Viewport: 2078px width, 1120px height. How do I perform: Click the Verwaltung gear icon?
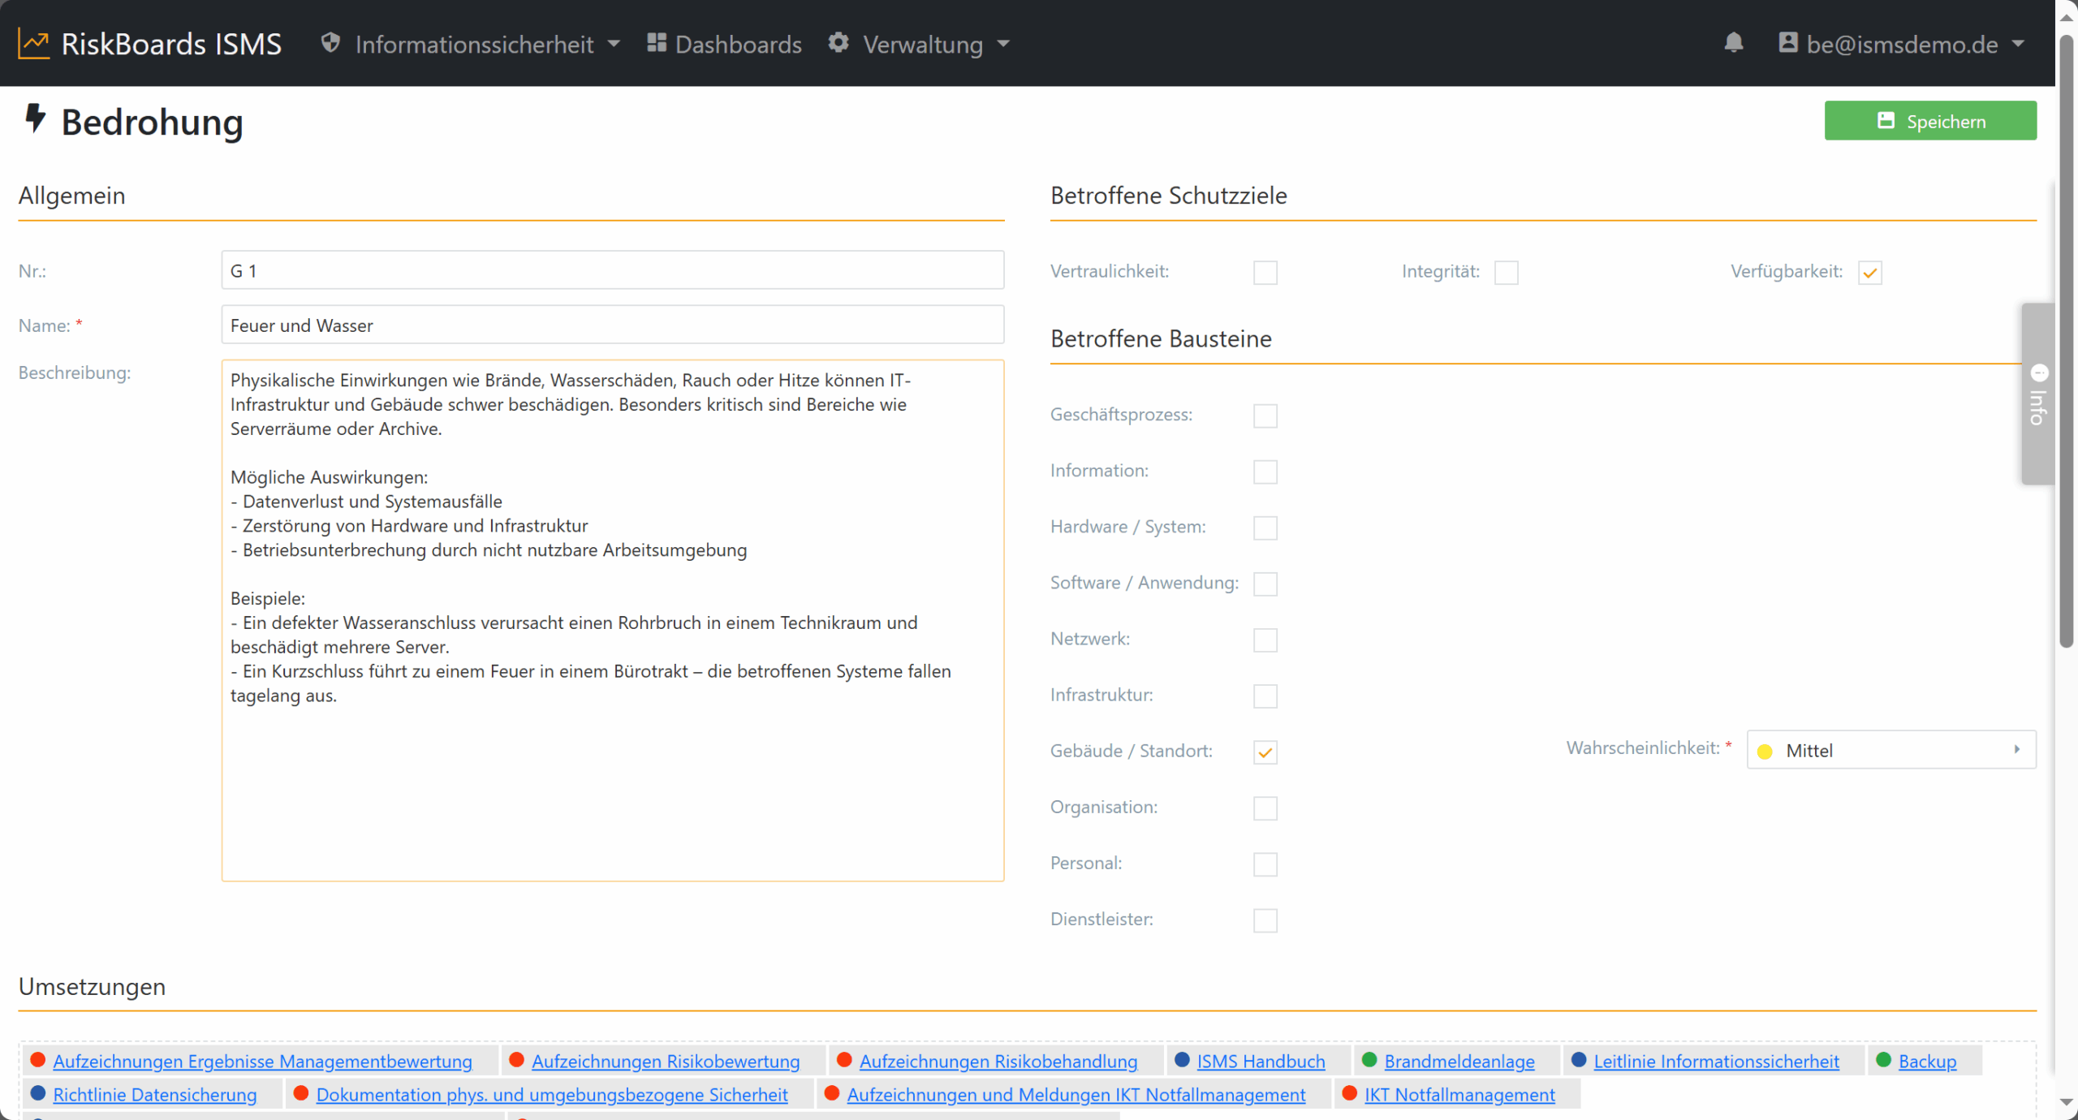click(x=839, y=42)
